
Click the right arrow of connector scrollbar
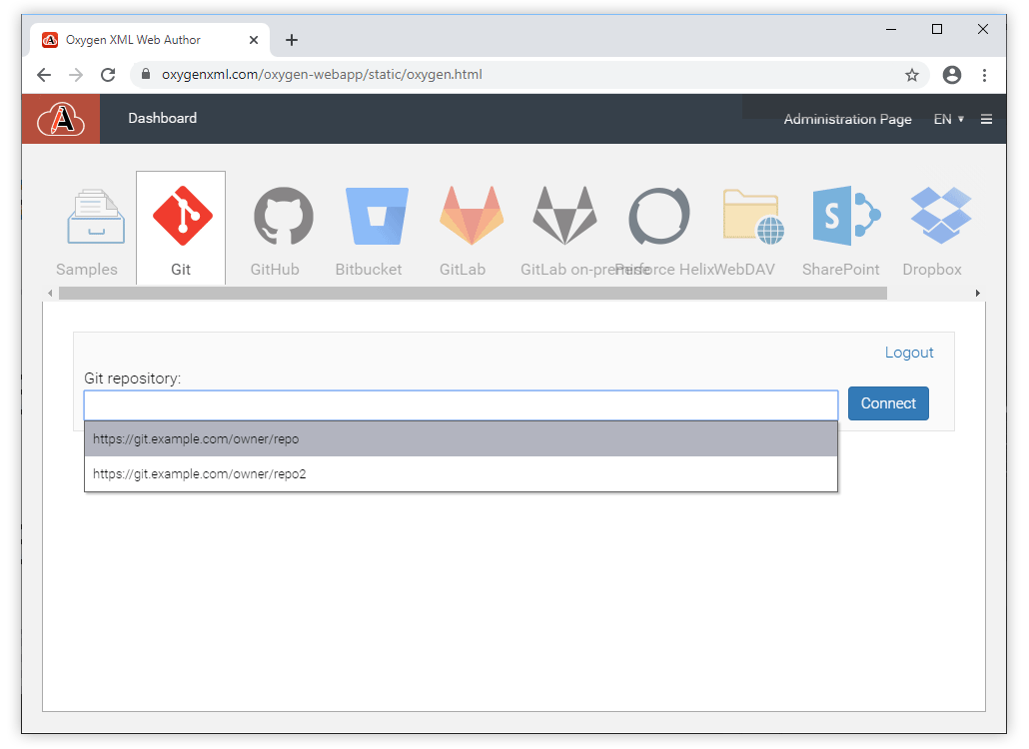(978, 294)
